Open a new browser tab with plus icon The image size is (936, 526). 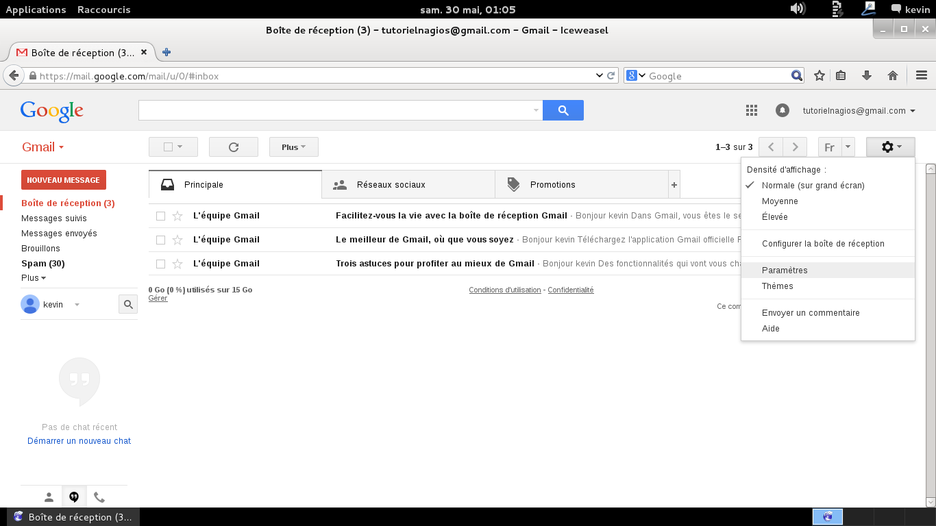coord(167,52)
